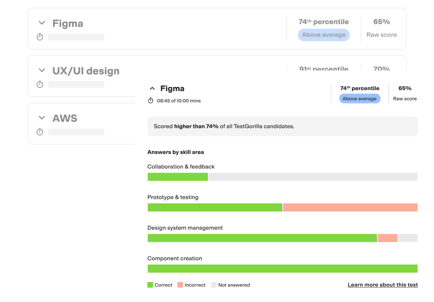The image size is (434, 302).
Task: Click grey unanswered segment of Collaboration & feedback bar
Action: tap(313, 177)
